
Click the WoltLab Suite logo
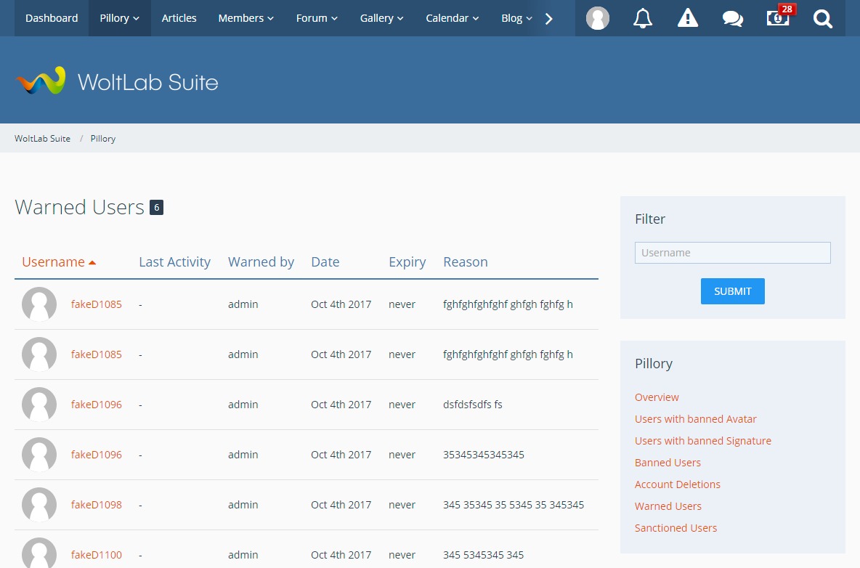(117, 81)
